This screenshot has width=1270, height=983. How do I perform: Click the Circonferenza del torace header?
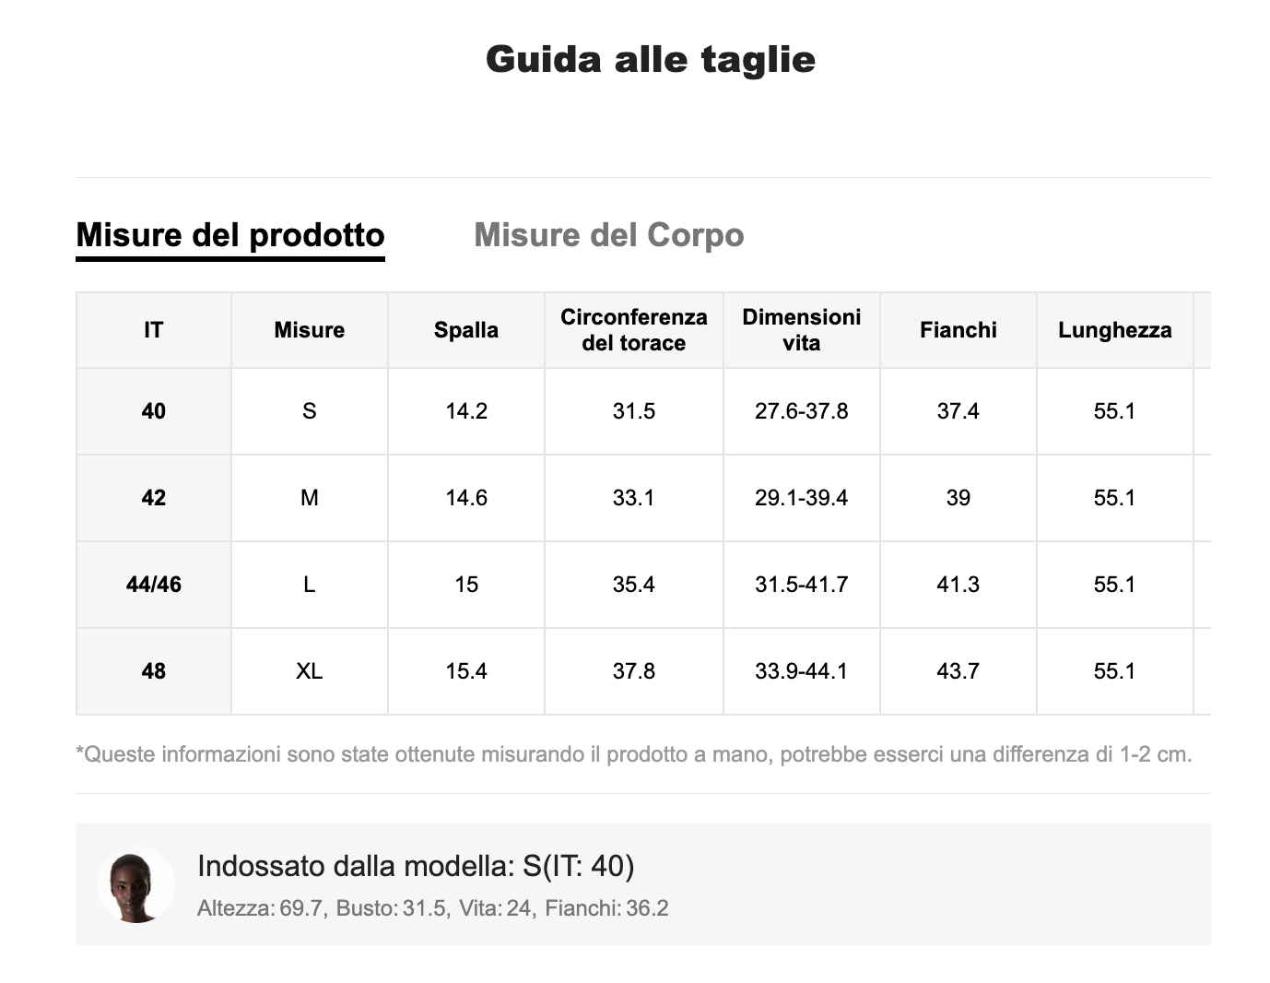pos(634,330)
